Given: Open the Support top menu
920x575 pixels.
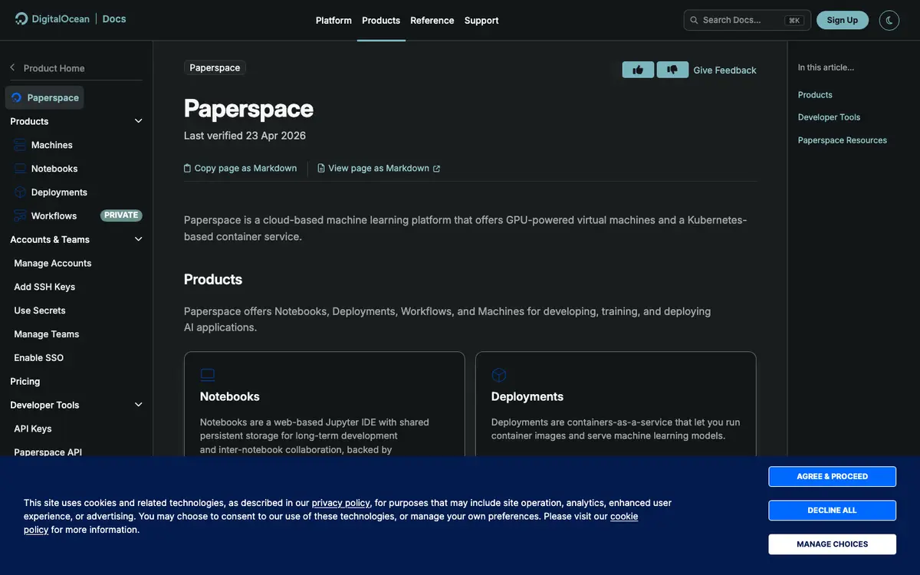Looking at the screenshot, I should click(481, 21).
